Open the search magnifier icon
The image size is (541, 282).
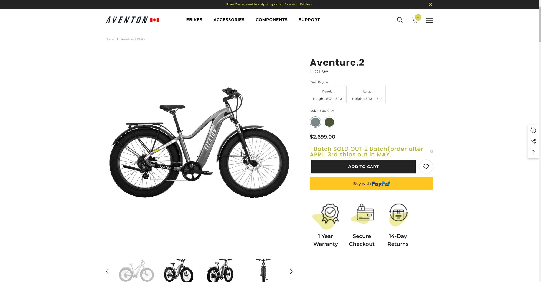click(x=400, y=20)
